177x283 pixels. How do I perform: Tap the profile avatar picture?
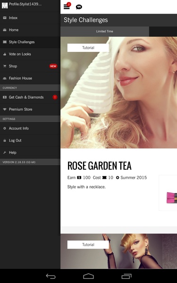(5, 5)
